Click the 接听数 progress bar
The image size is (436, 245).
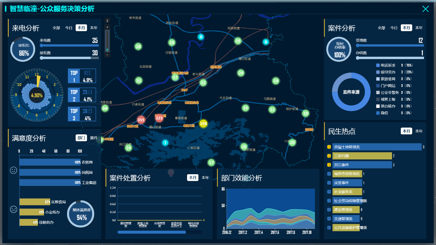[x=69, y=58]
